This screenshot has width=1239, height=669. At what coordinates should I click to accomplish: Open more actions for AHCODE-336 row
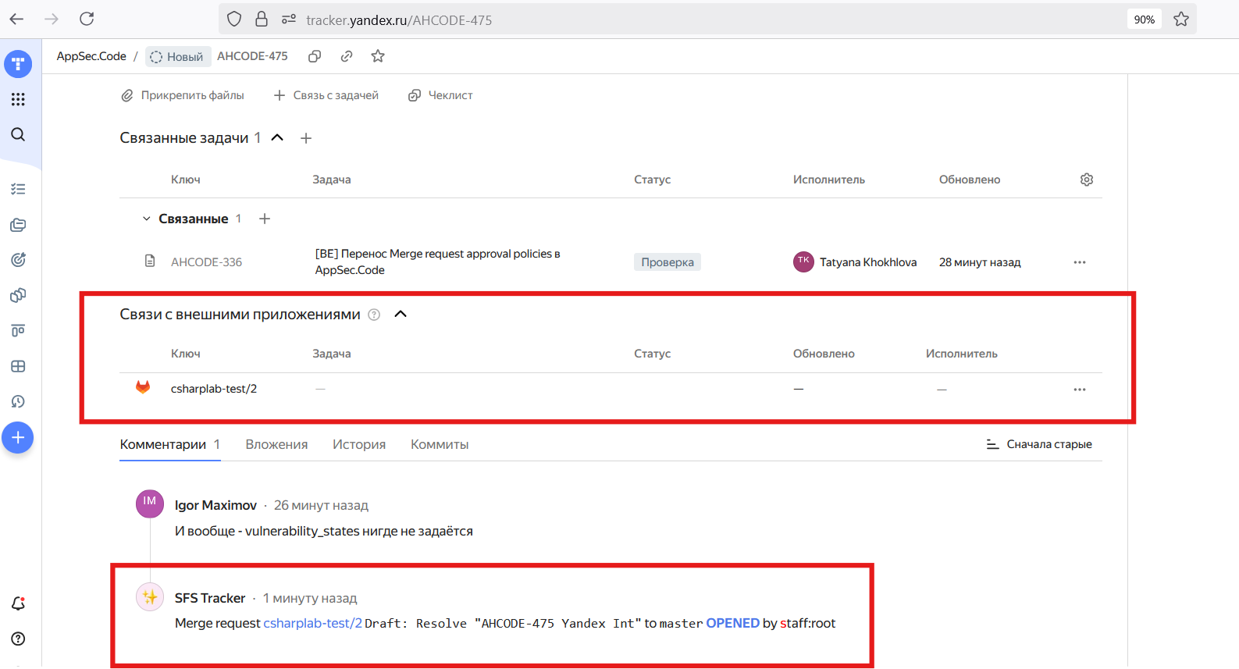(x=1080, y=262)
